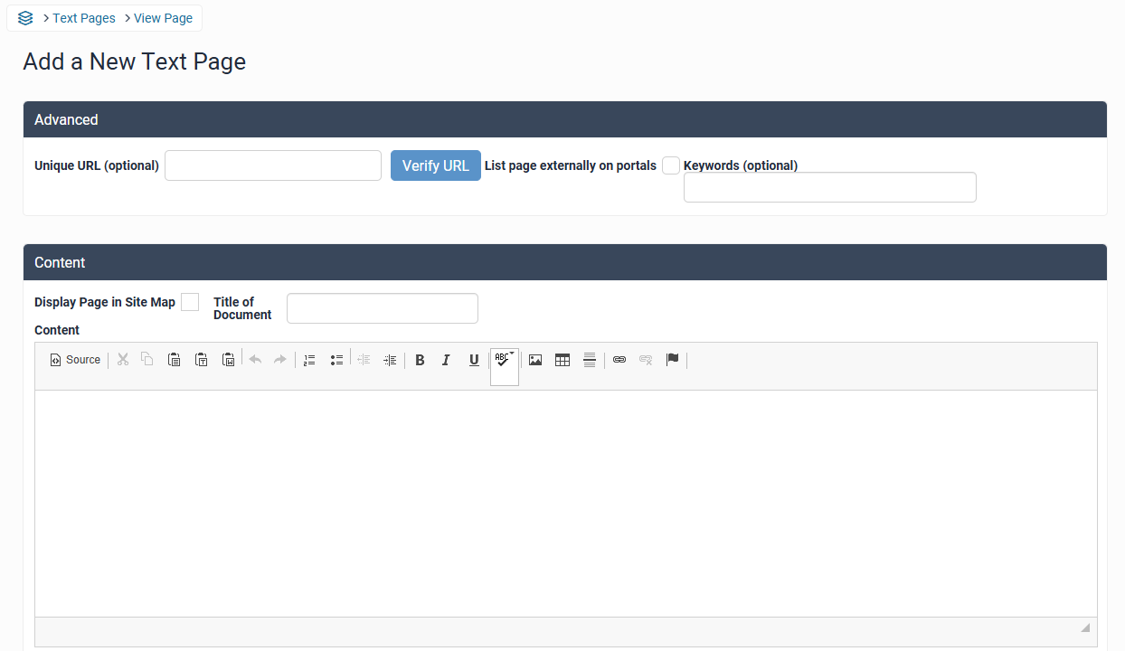1125x651 pixels.
Task: Increase indent of the paragraph
Action: click(x=390, y=360)
